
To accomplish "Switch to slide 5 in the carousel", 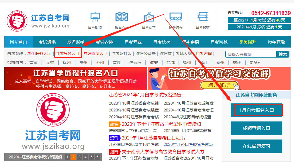I will coord(91,157).
